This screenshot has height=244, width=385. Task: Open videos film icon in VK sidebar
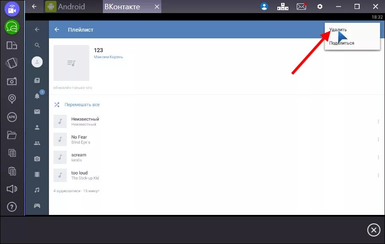click(x=37, y=174)
